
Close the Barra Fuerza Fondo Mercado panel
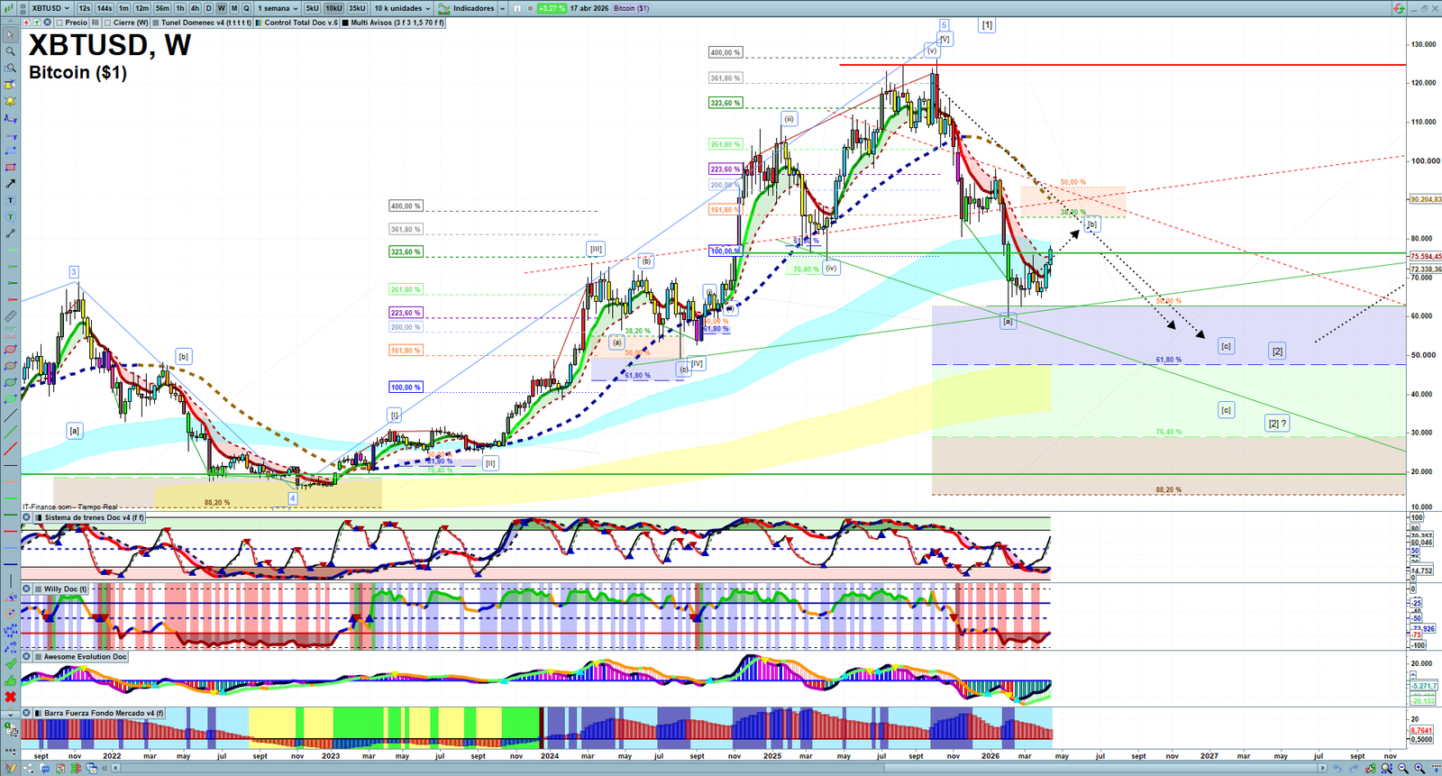pyautogui.click(x=26, y=713)
